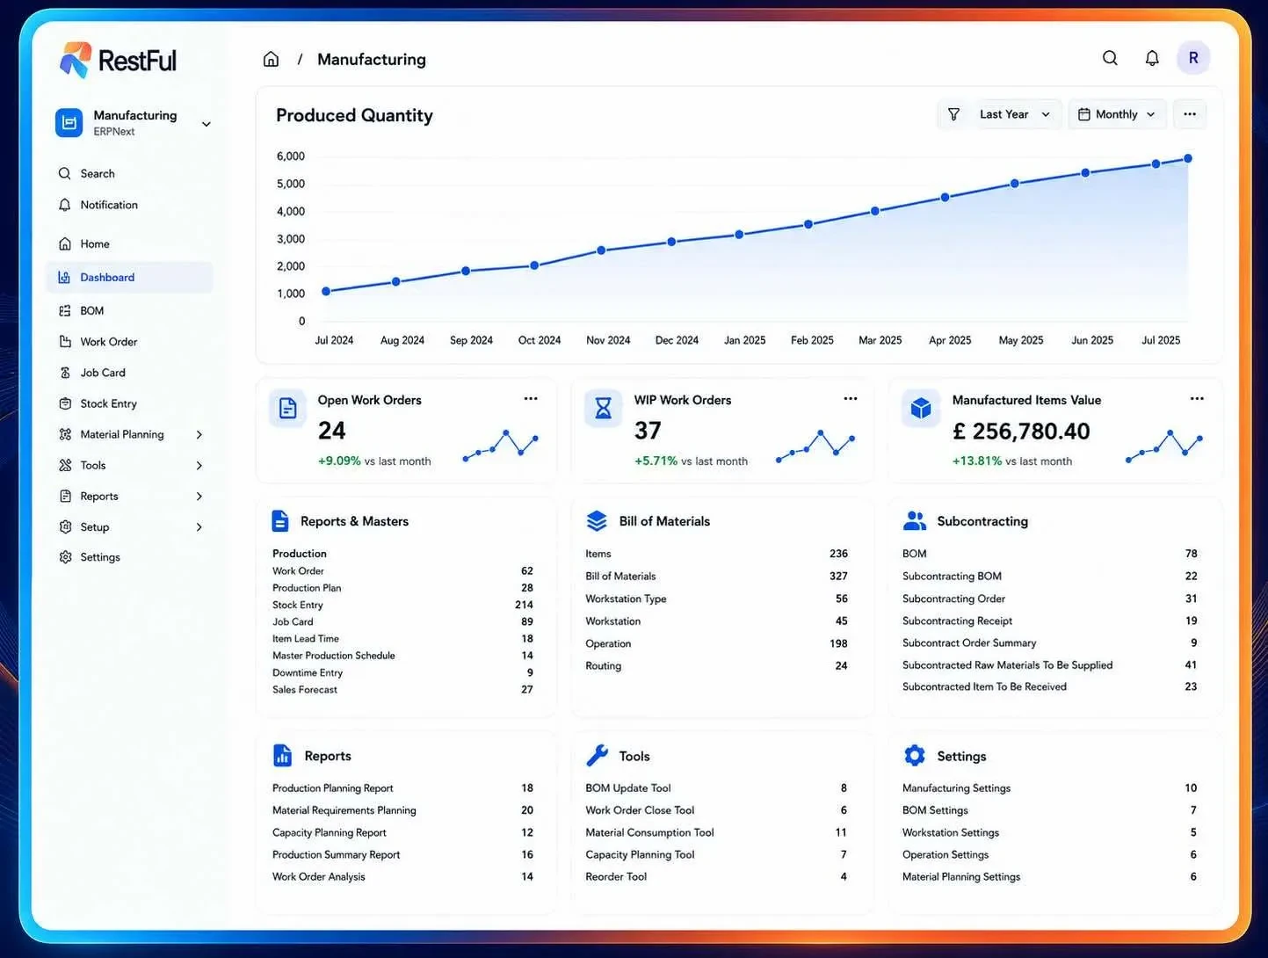1268x958 pixels.
Task: Click the Bill of Materials layers icon
Action: [x=597, y=521]
